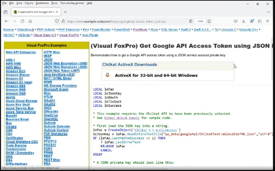Open the Xojo Plugin link

coord(90,35)
